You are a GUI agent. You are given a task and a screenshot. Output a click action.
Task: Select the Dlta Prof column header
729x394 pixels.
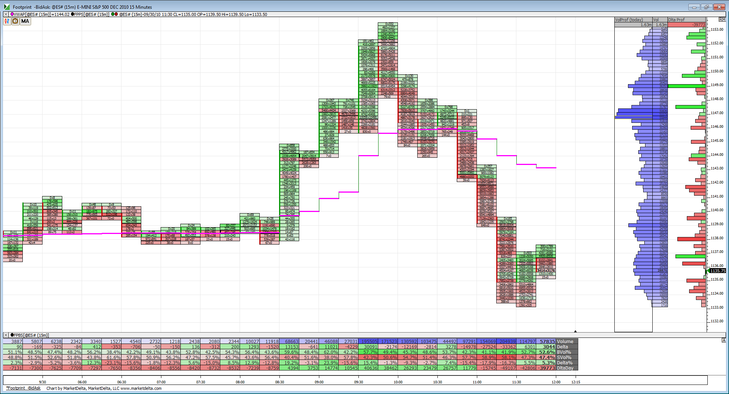pos(686,20)
